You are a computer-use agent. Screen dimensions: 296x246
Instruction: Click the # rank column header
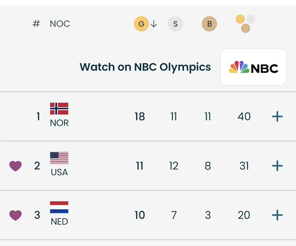36,24
